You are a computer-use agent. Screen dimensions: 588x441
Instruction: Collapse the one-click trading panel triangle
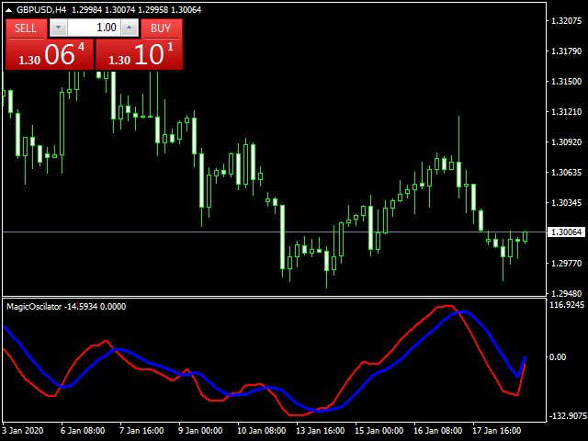point(8,10)
